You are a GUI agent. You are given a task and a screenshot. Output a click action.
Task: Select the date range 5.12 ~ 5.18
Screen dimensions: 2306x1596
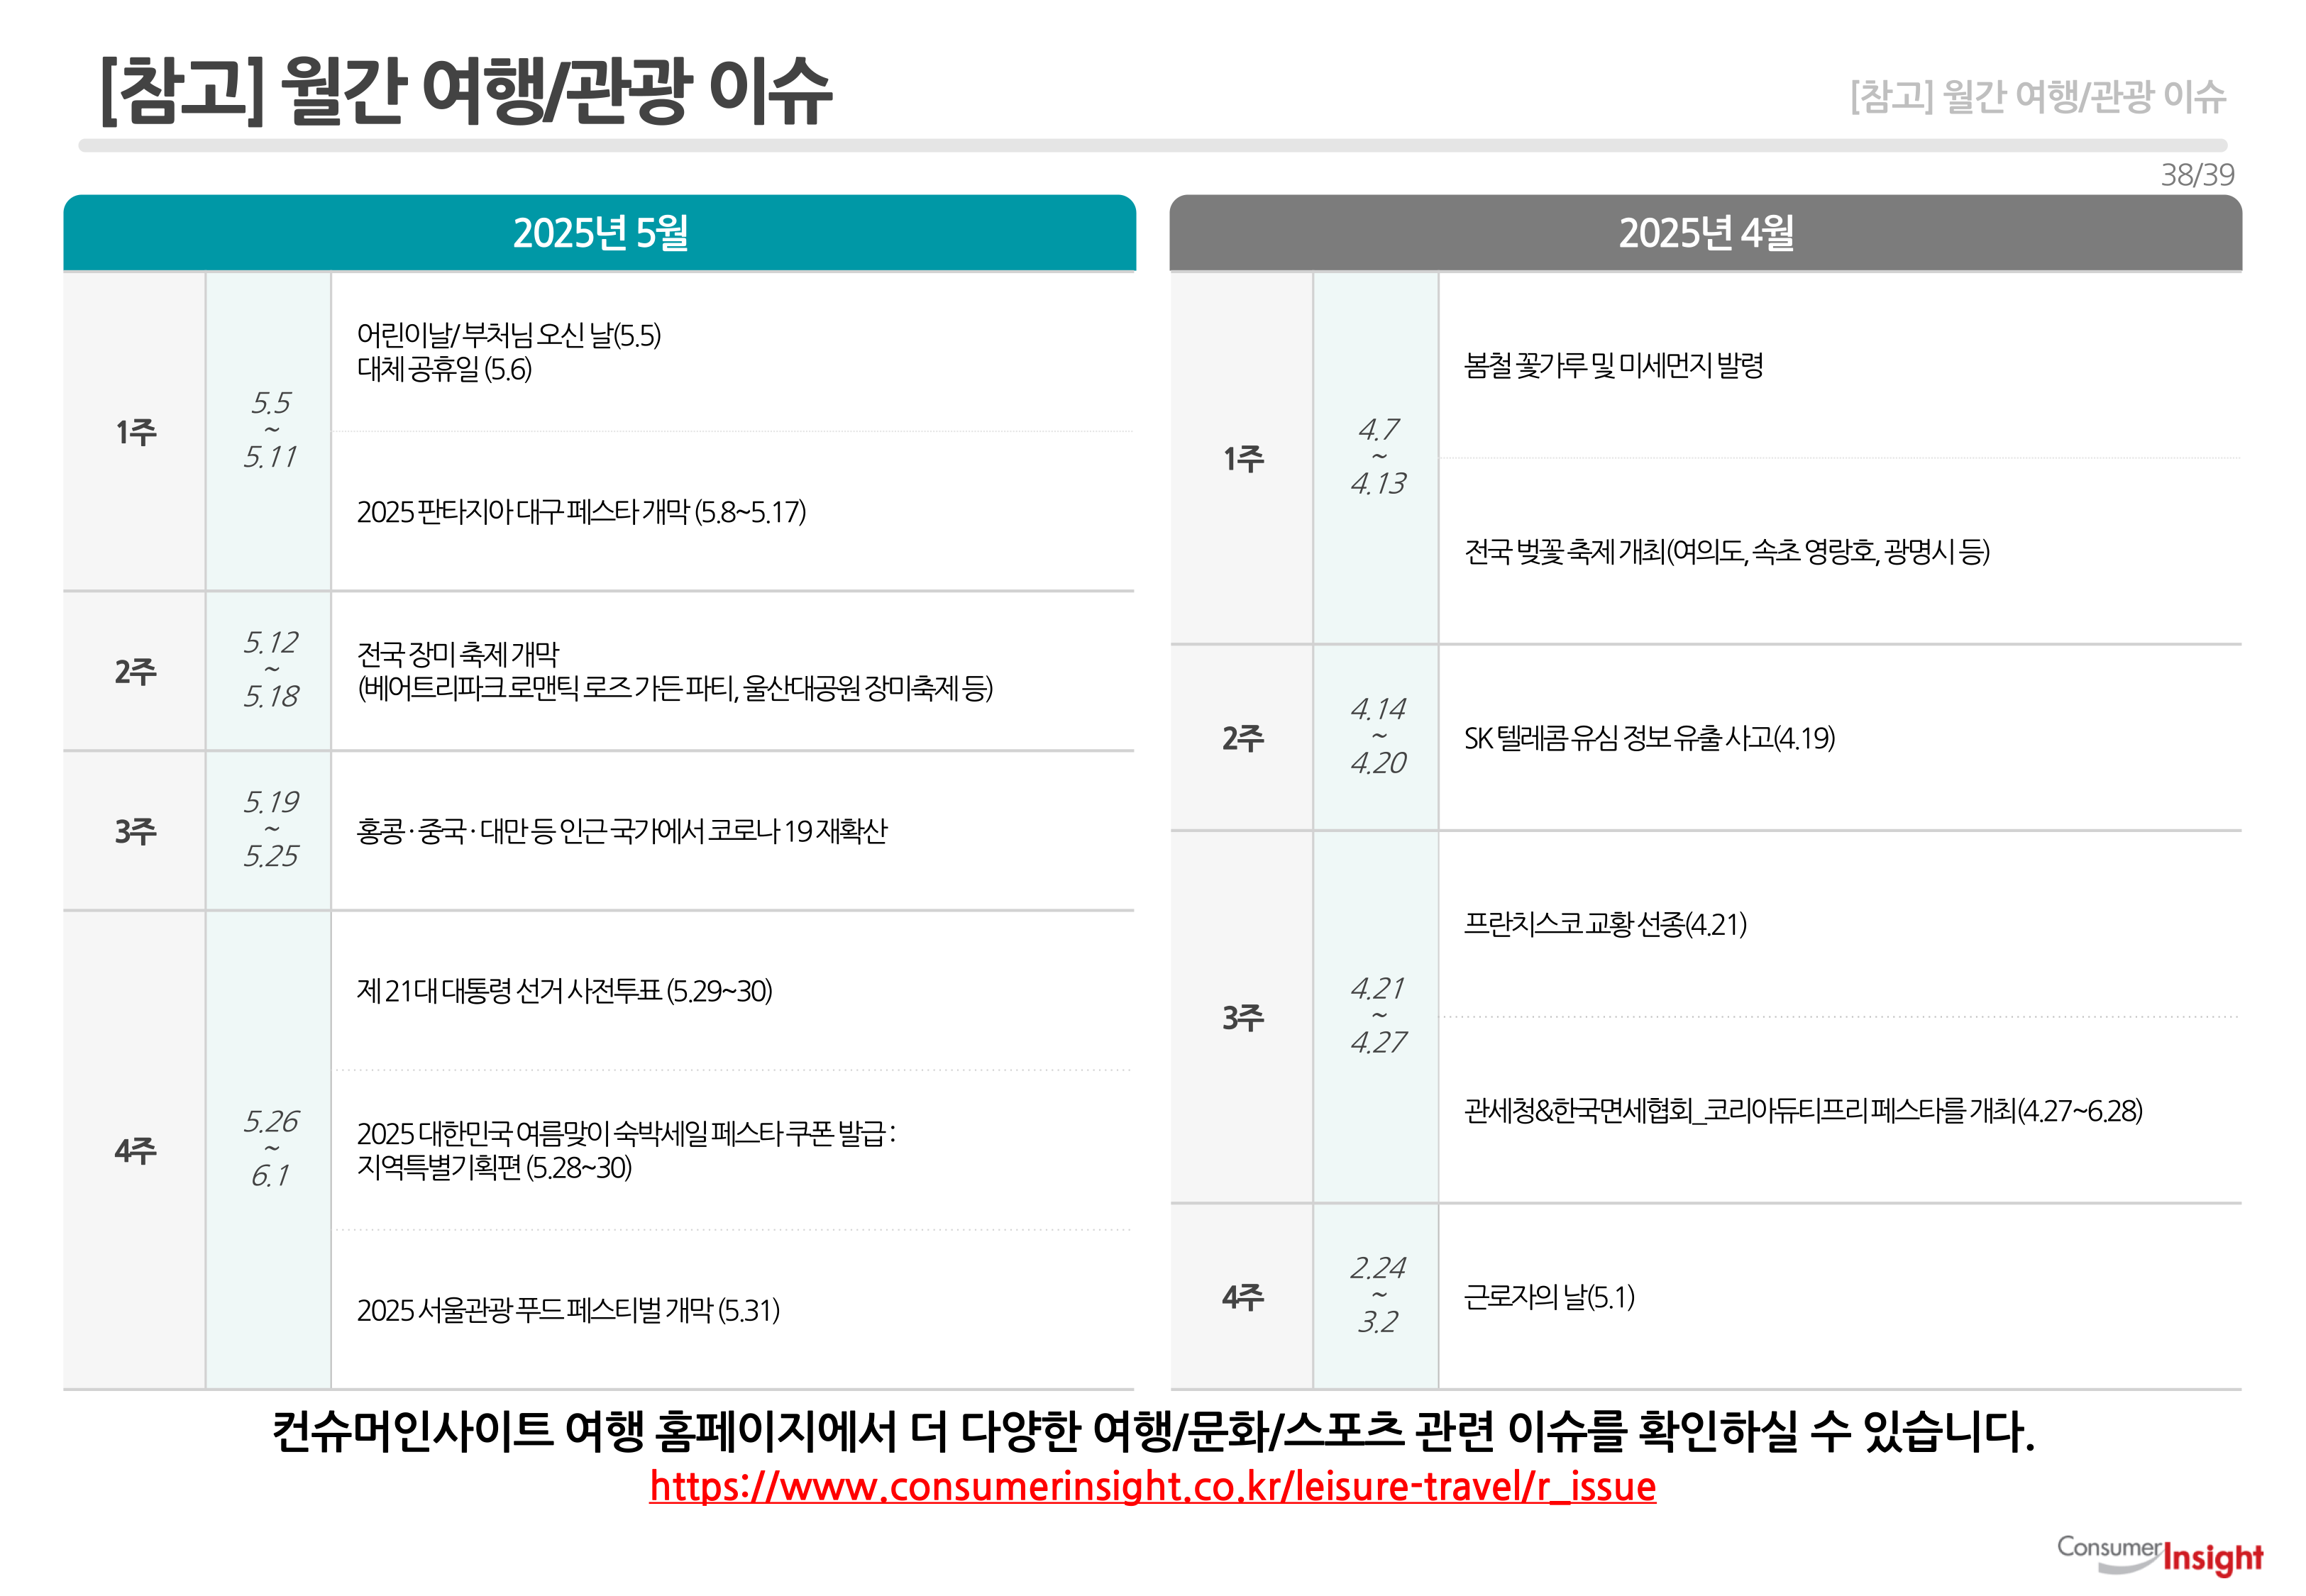click(270, 669)
